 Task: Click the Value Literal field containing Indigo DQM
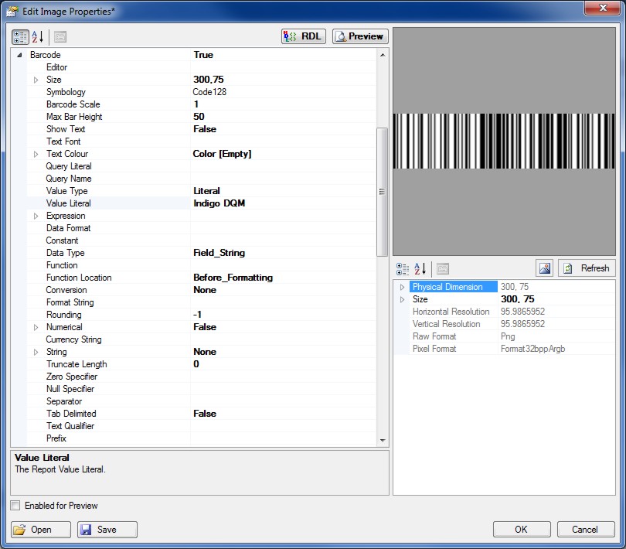pyautogui.click(x=282, y=203)
